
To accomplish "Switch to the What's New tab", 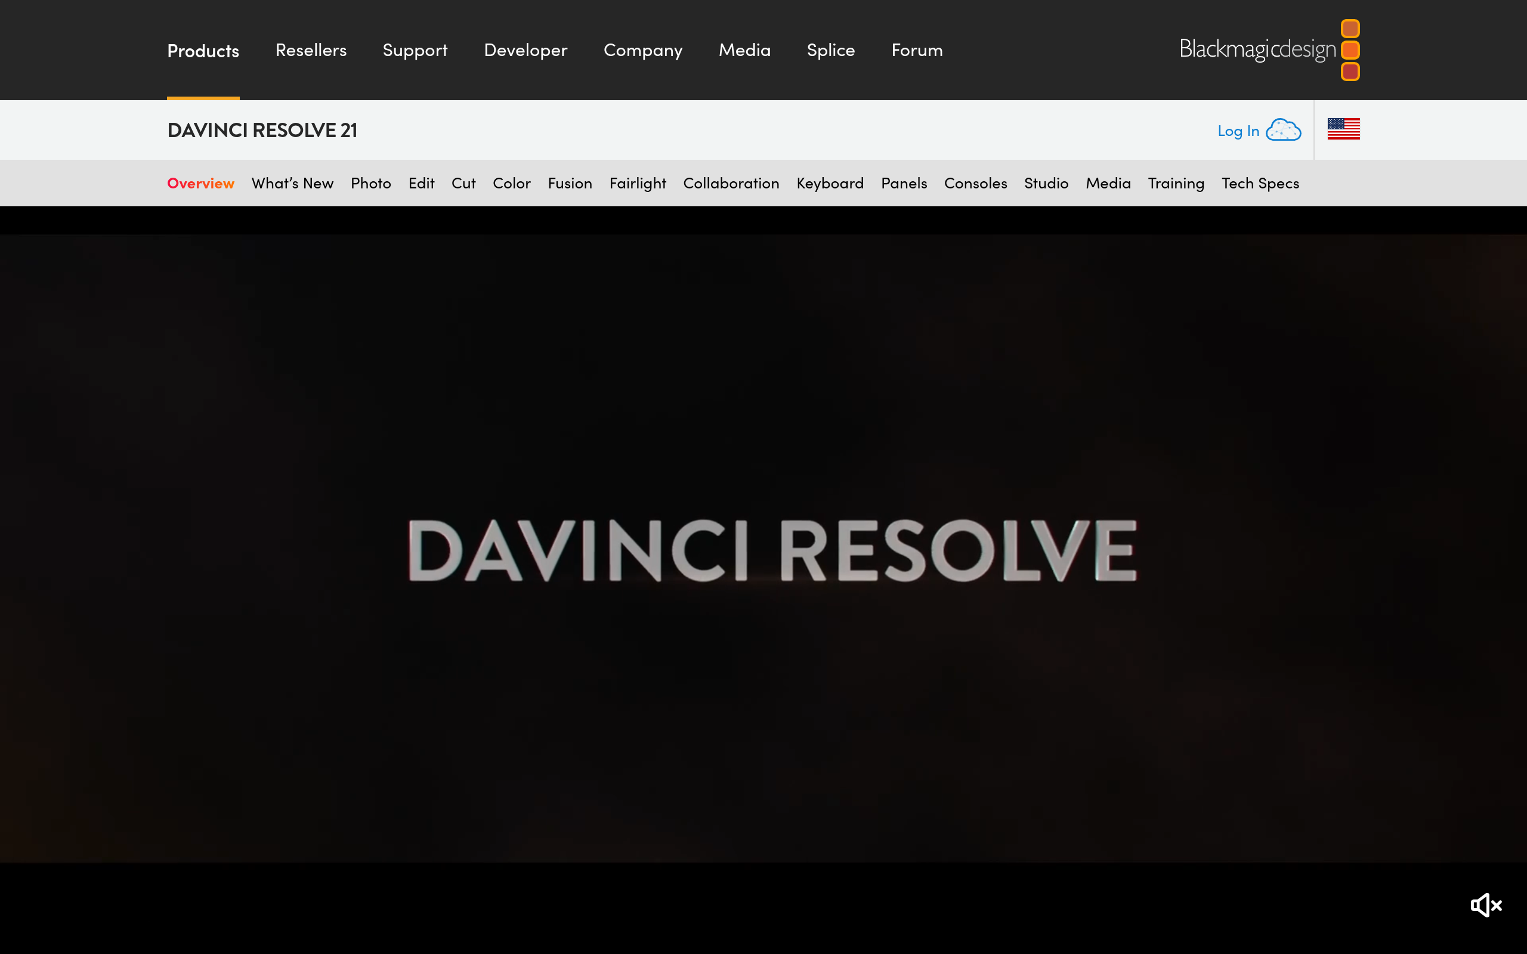I will pos(292,183).
